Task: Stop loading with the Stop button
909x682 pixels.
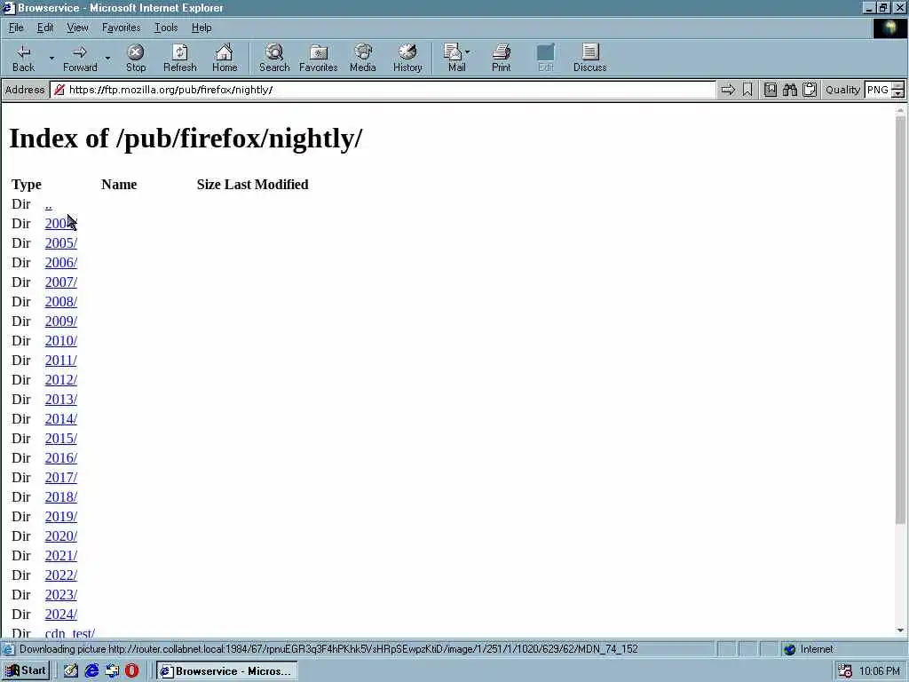Action: pos(136,58)
